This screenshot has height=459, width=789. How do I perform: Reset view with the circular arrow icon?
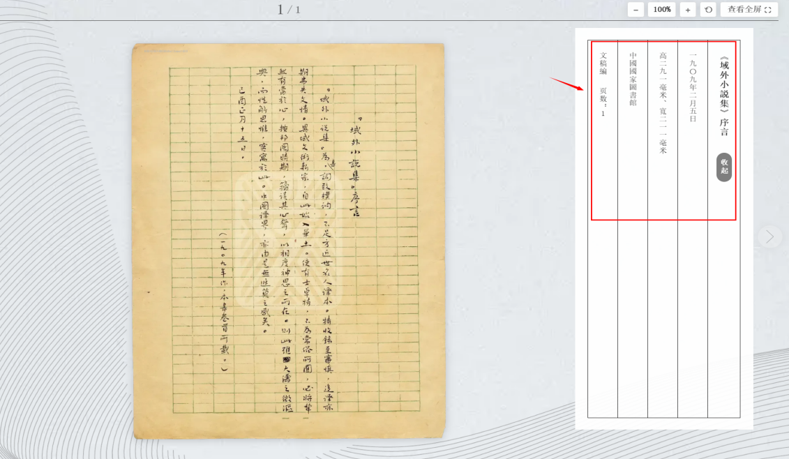(x=708, y=10)
